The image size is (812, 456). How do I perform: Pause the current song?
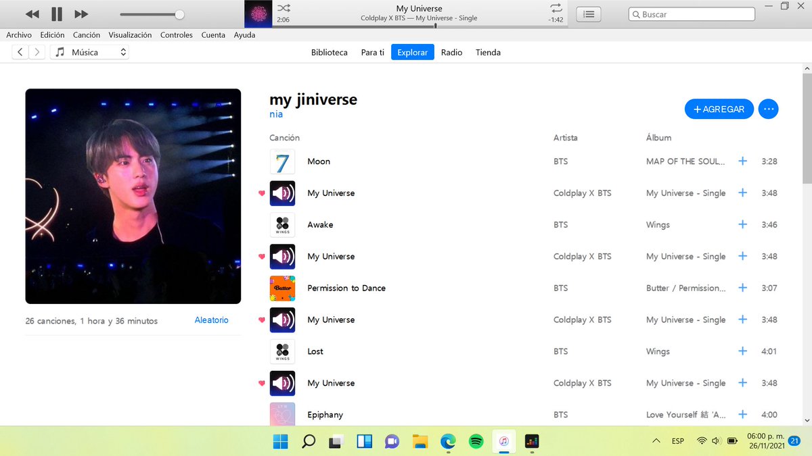point(57,14)
